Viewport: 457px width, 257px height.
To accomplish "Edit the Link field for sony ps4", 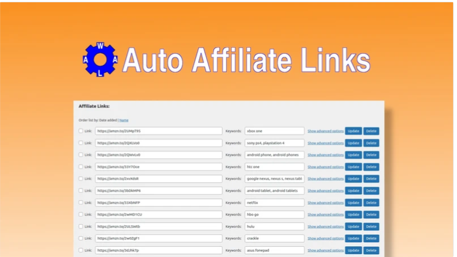I will tap(158, 143).
